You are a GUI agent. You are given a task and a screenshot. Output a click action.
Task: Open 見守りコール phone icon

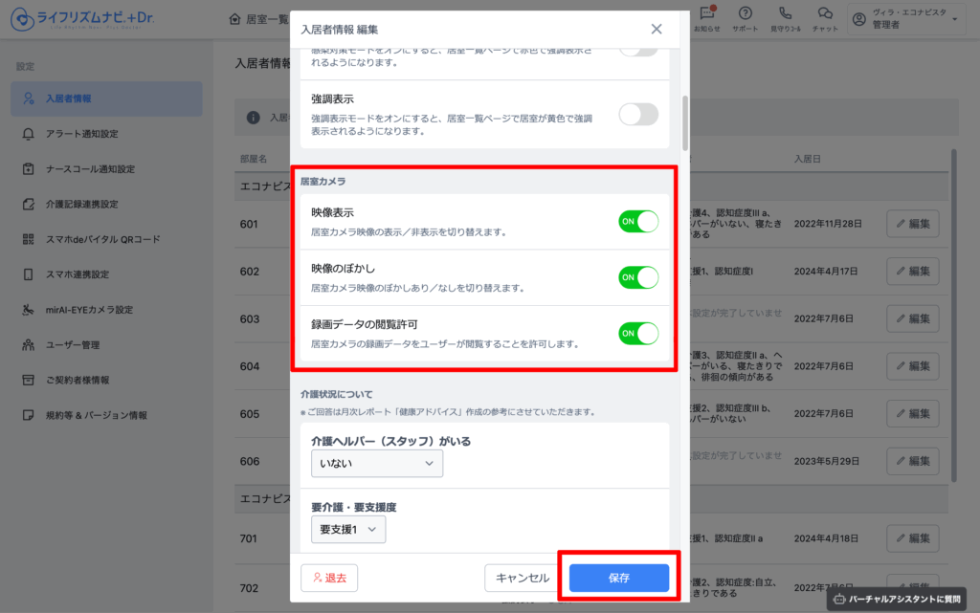785,13
